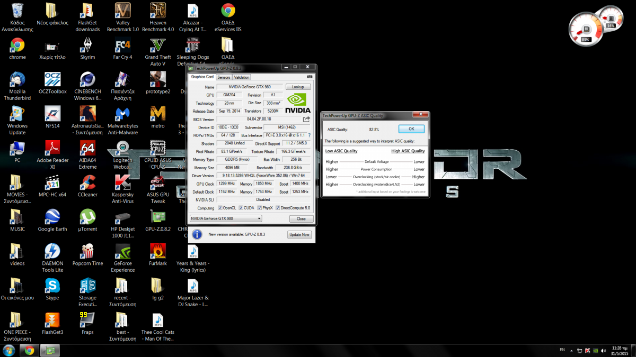This screenshot has height=357, width=636.
Task: Open the Validation tab
Action: pyautogui.click(x=242, y=77)
